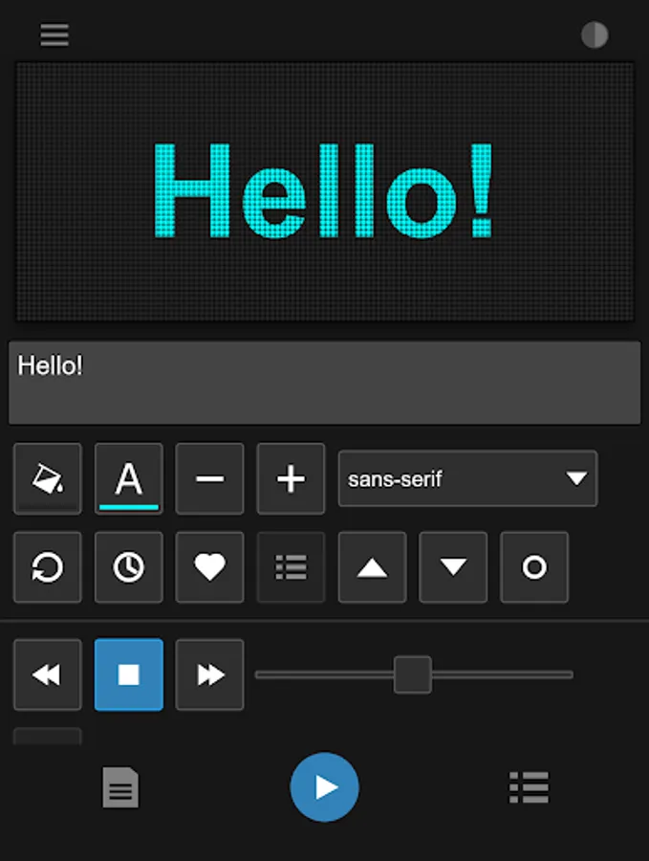Click the scroll speed slider handle
The height and width of the screenshot is (861, 649).
tap(413, 674)
